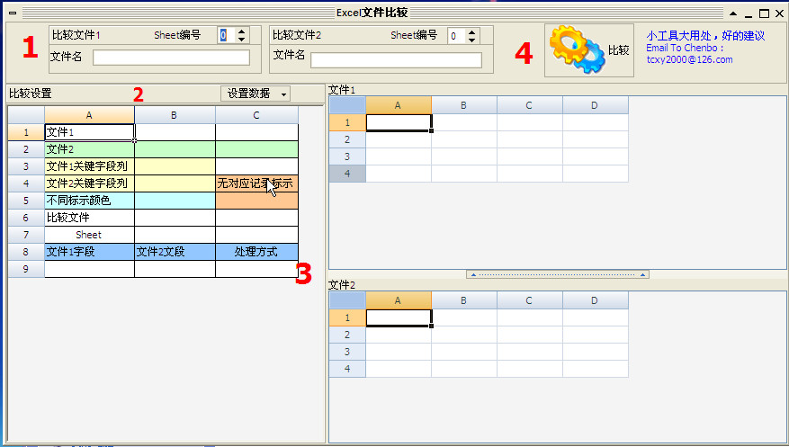Select the 文件1字段 header cell

click(90, 252)
